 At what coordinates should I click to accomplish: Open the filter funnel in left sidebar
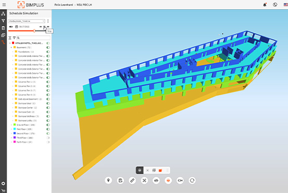point(3,21)
